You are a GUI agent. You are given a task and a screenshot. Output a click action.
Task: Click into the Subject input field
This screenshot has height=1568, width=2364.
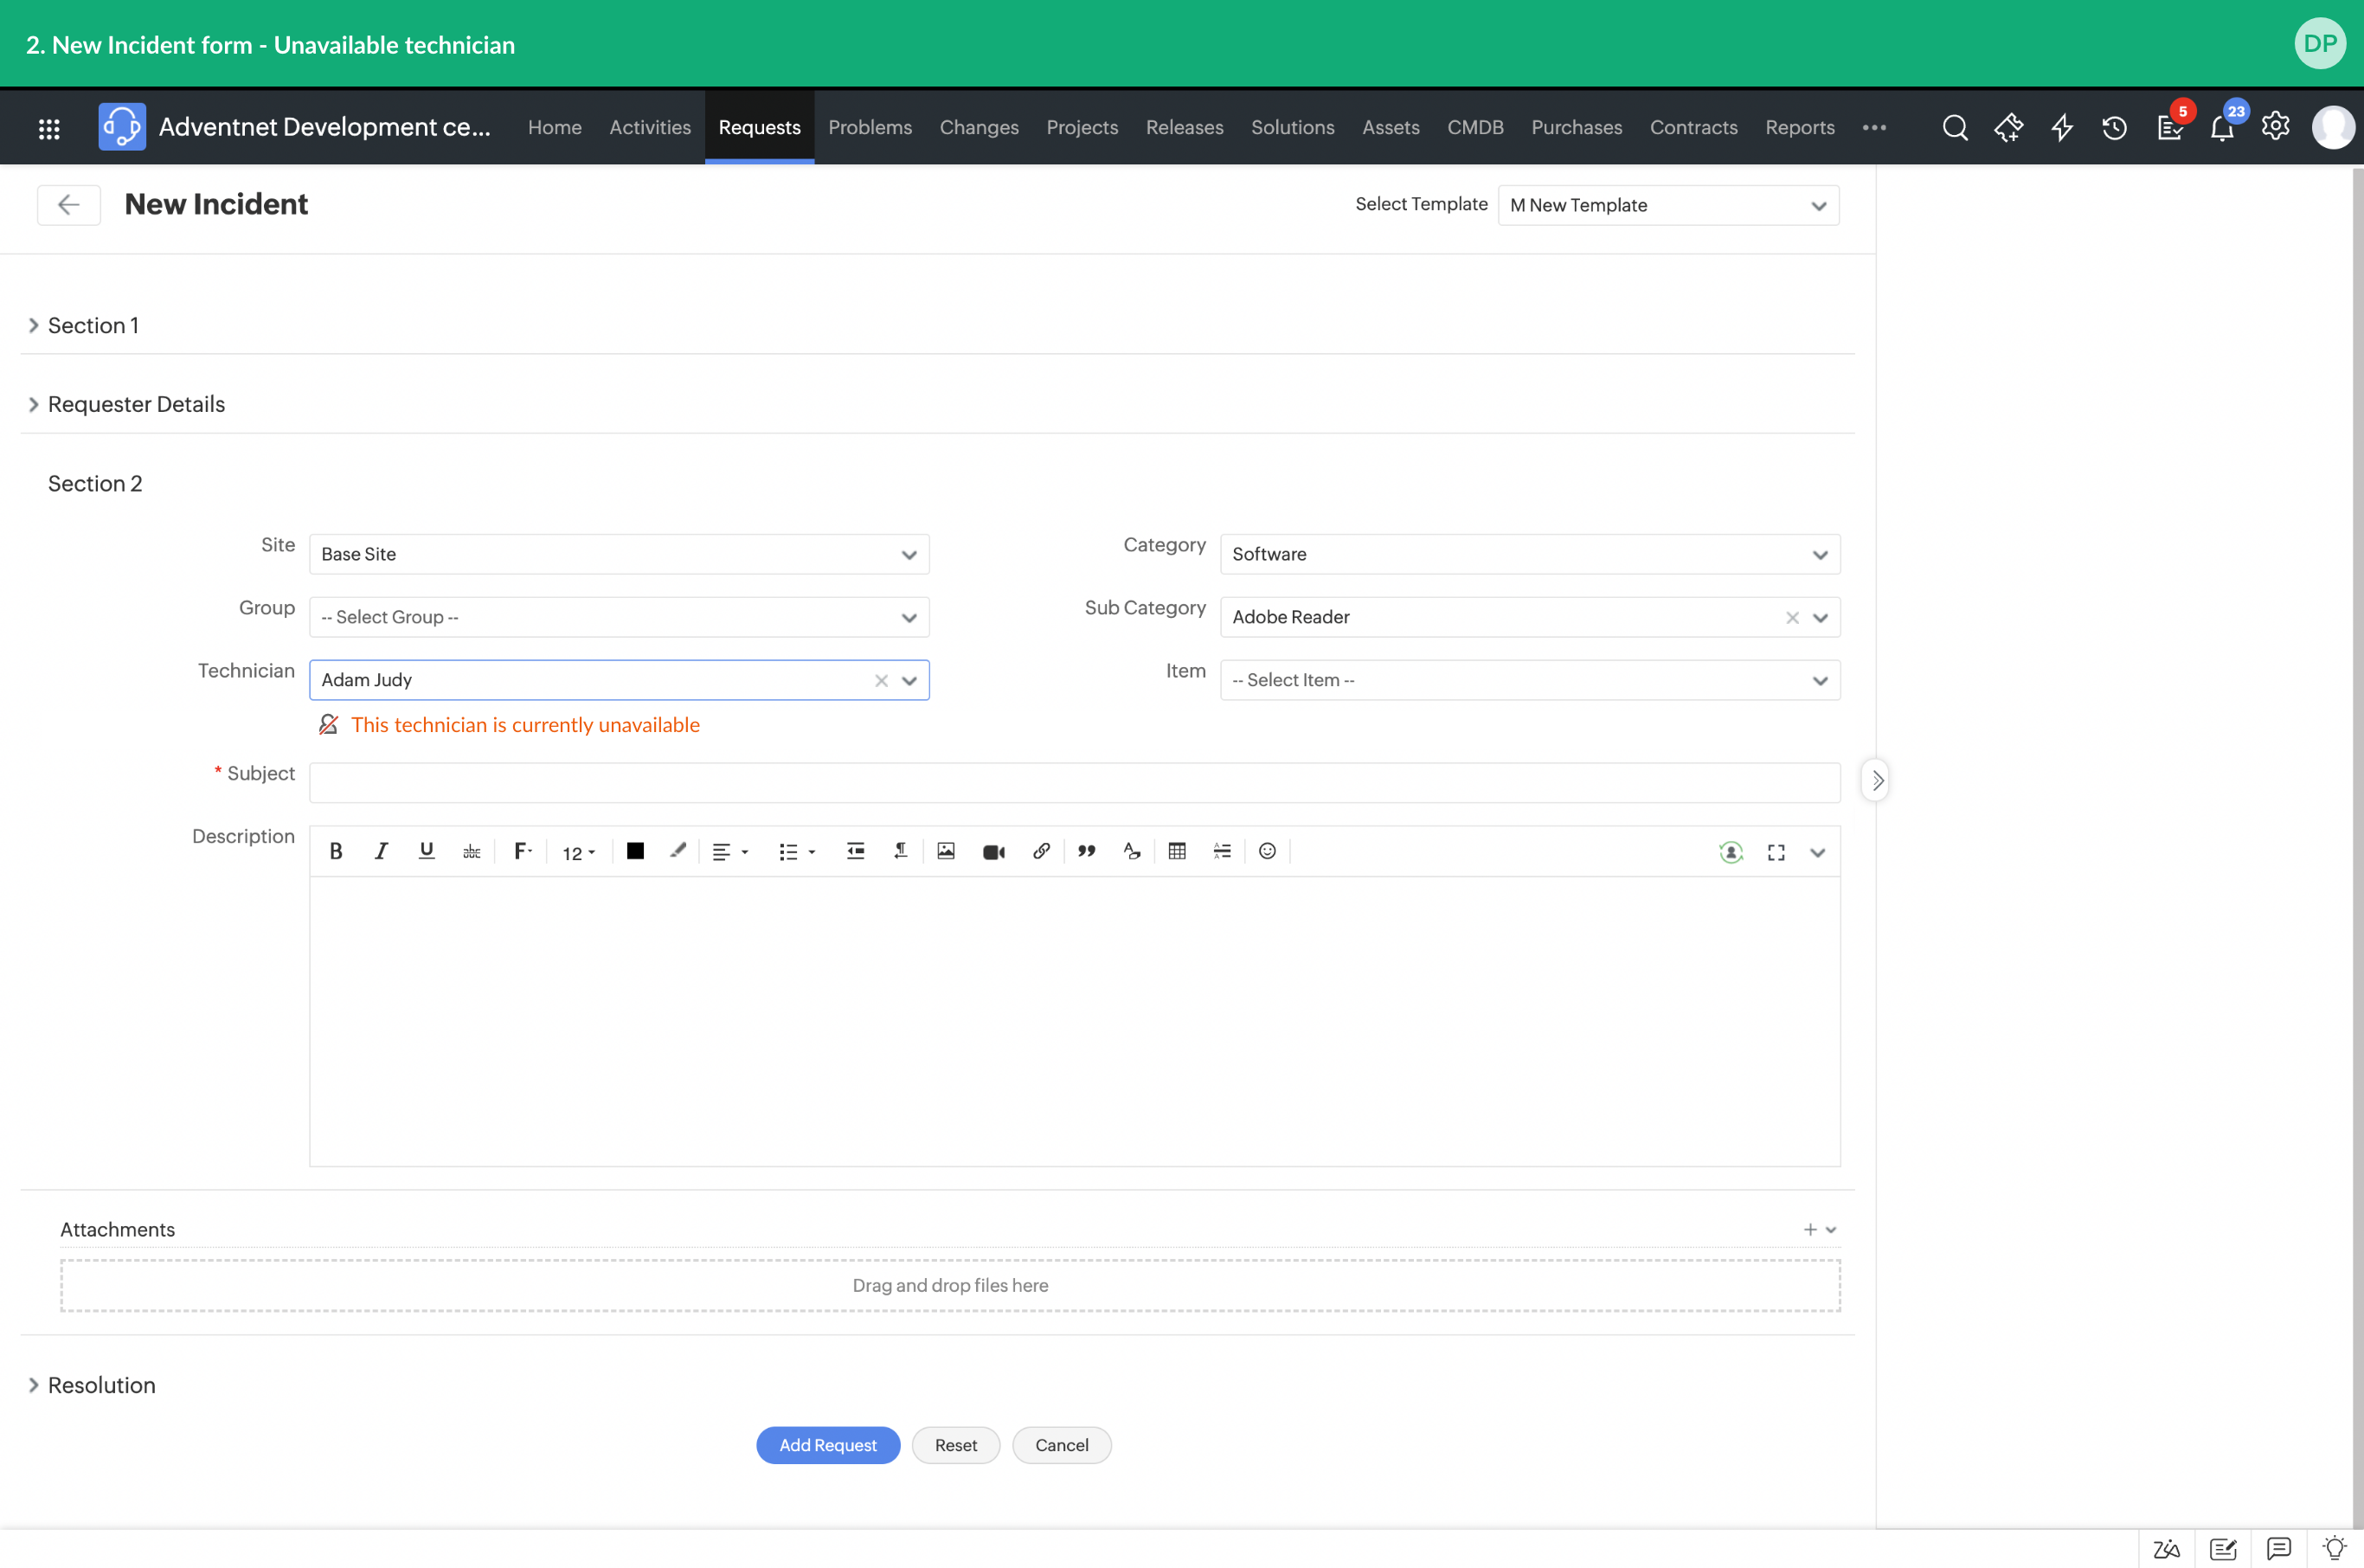[1074, 783]
